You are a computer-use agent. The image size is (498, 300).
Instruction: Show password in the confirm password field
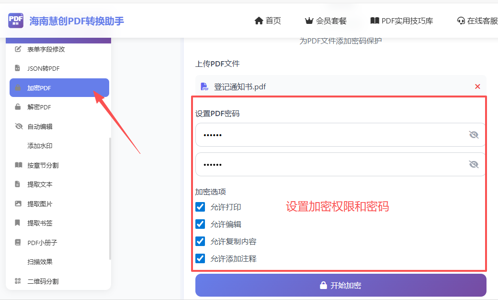[474, 164]
